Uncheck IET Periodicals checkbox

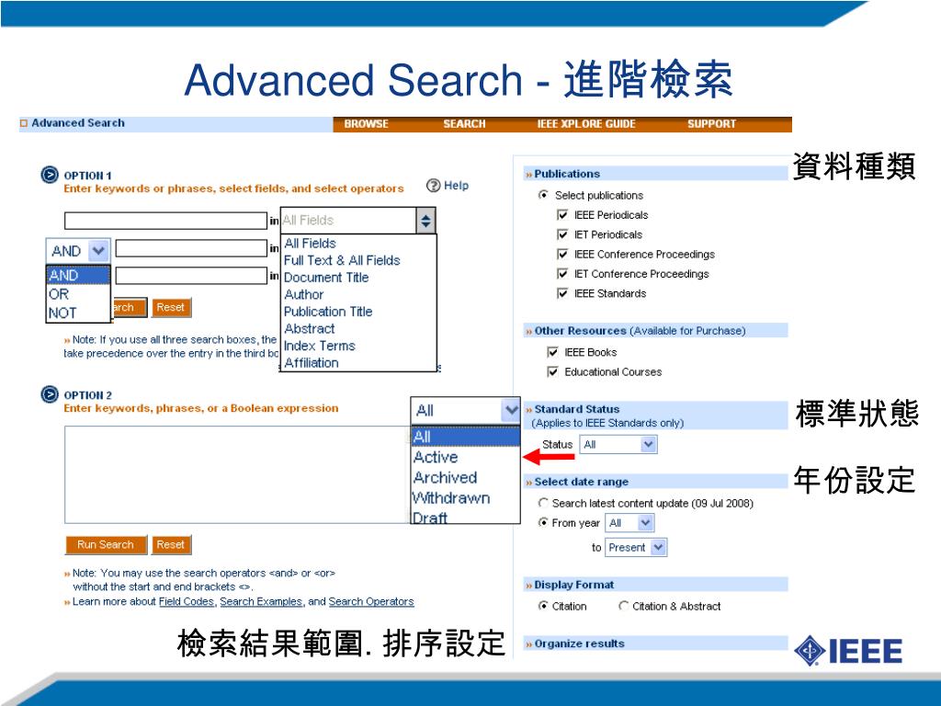coord(562,234)
